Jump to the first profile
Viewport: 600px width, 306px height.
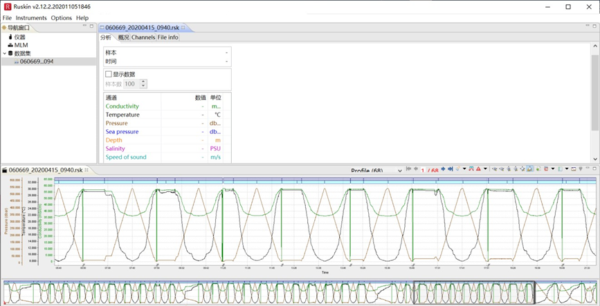409,169
